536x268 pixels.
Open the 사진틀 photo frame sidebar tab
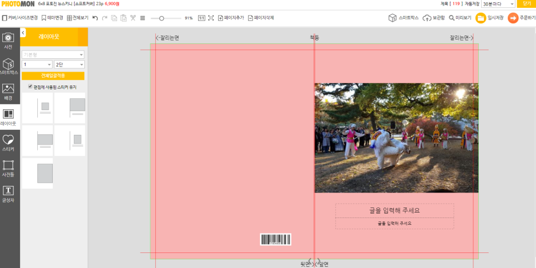click(8, 168)
